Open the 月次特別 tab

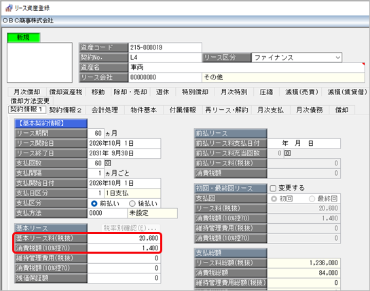(234, 92)
